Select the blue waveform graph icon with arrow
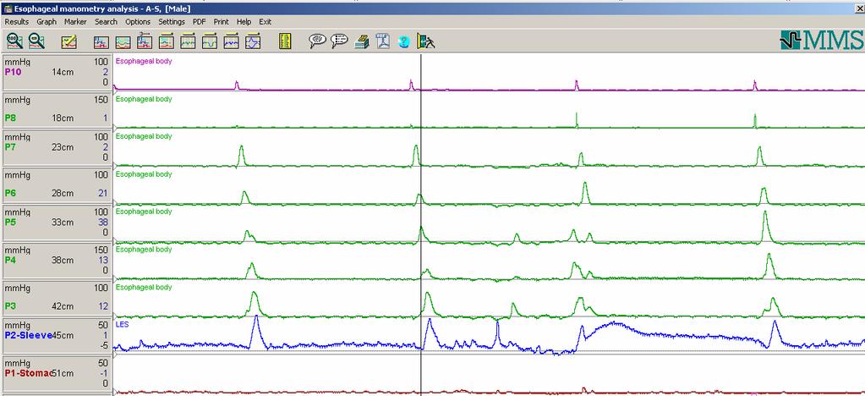Viewport: 865px width, 396px height. pos(231,41)
